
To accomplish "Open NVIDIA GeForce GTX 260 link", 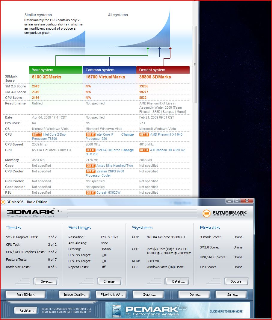I will tap(103, 152).
